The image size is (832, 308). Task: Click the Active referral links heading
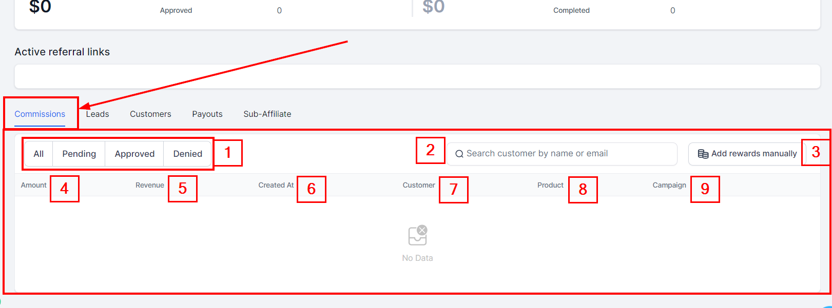click(x=62, y=52)
